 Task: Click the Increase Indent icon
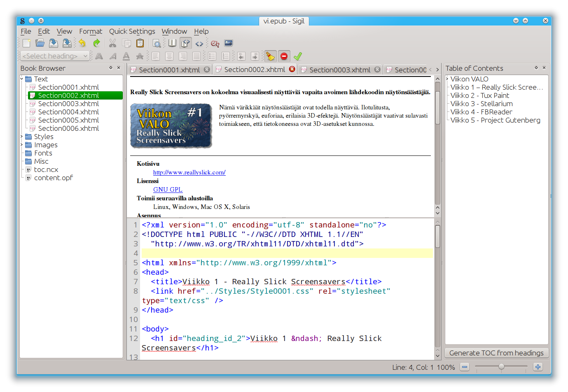255,56
